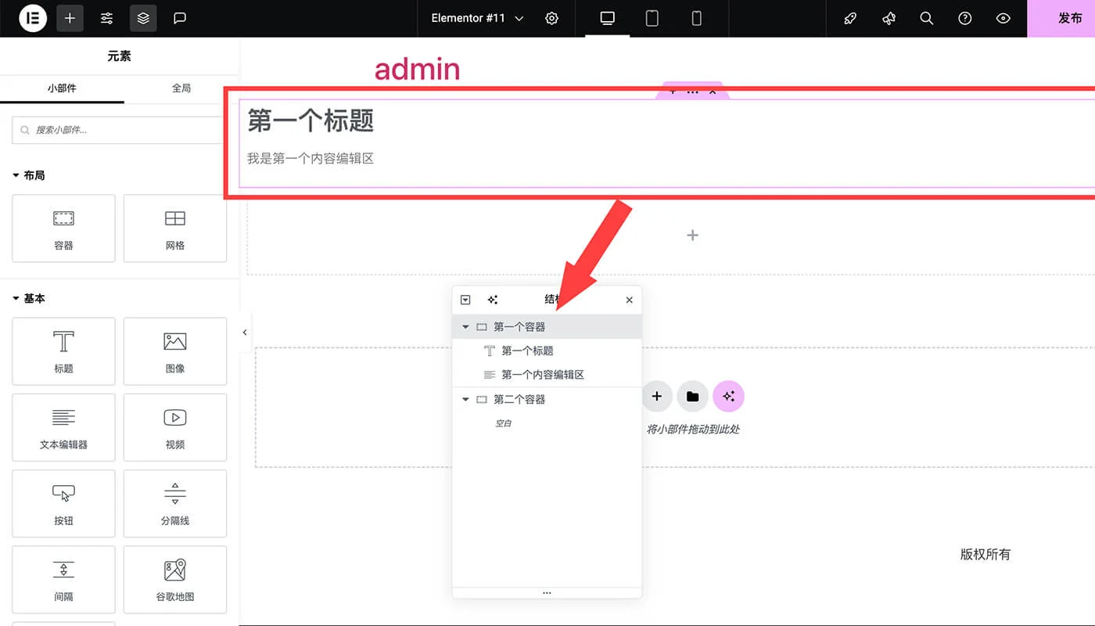Open site settings with the sliders icon

pyautogui.click(x=106, y=18)
